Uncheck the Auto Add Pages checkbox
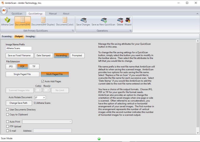The height and width of the screenshot is (142, 200). pyautogui.click(x=43, y=81)
